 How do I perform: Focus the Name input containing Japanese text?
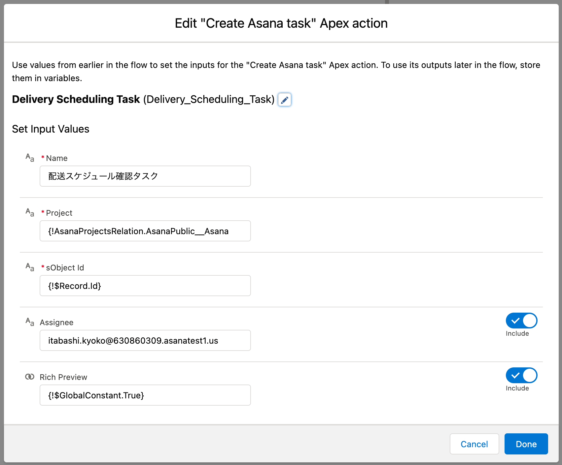145,176
